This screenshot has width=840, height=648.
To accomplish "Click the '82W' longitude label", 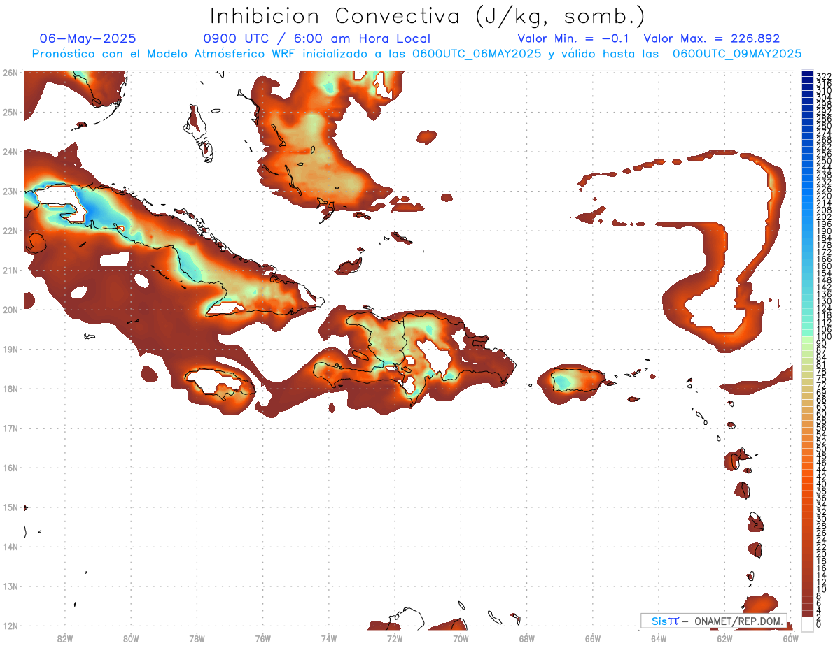I will pyautogui.click(x=65, y=638).
